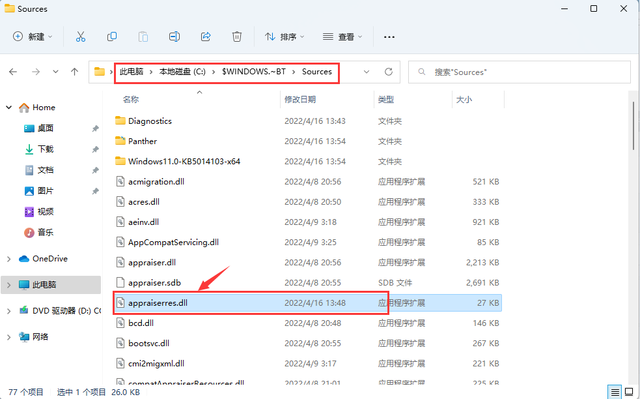Expand the address bar history dropdown
This screenshot has width=640, height=399.
click(x=367, y=72)
